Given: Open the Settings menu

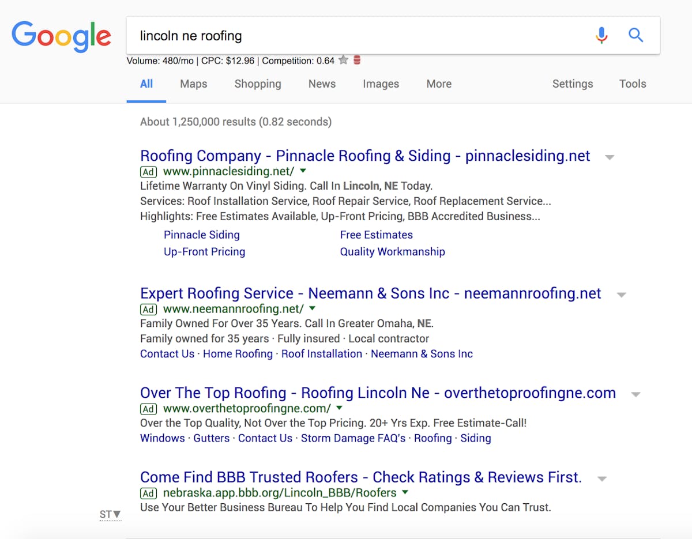Looking at the screenshot, I should 572,84.
